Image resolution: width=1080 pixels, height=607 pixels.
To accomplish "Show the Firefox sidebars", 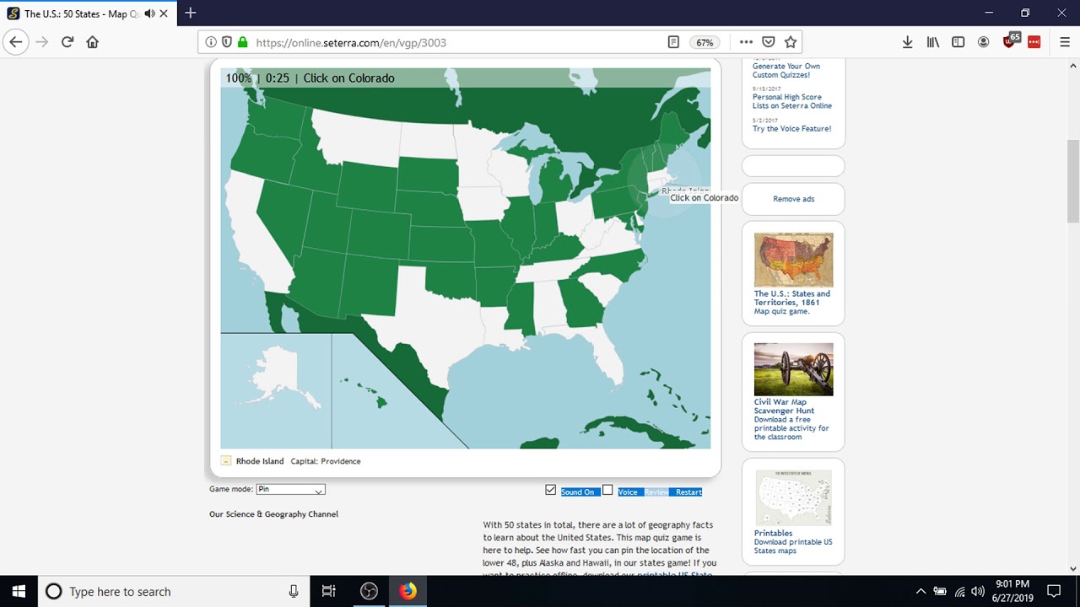I will (958, 42).
